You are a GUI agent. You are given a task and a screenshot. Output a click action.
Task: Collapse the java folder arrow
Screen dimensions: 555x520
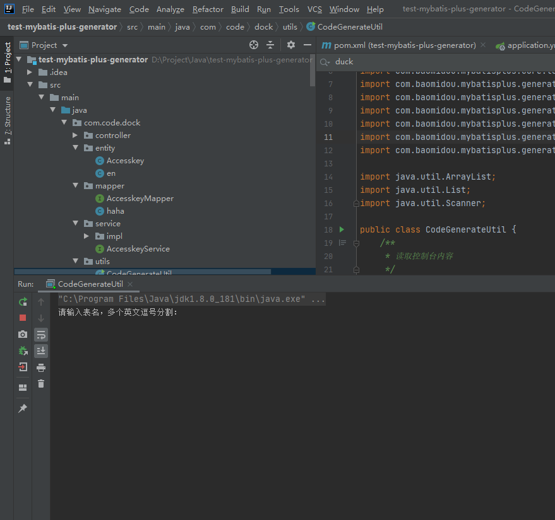[53, 110]
